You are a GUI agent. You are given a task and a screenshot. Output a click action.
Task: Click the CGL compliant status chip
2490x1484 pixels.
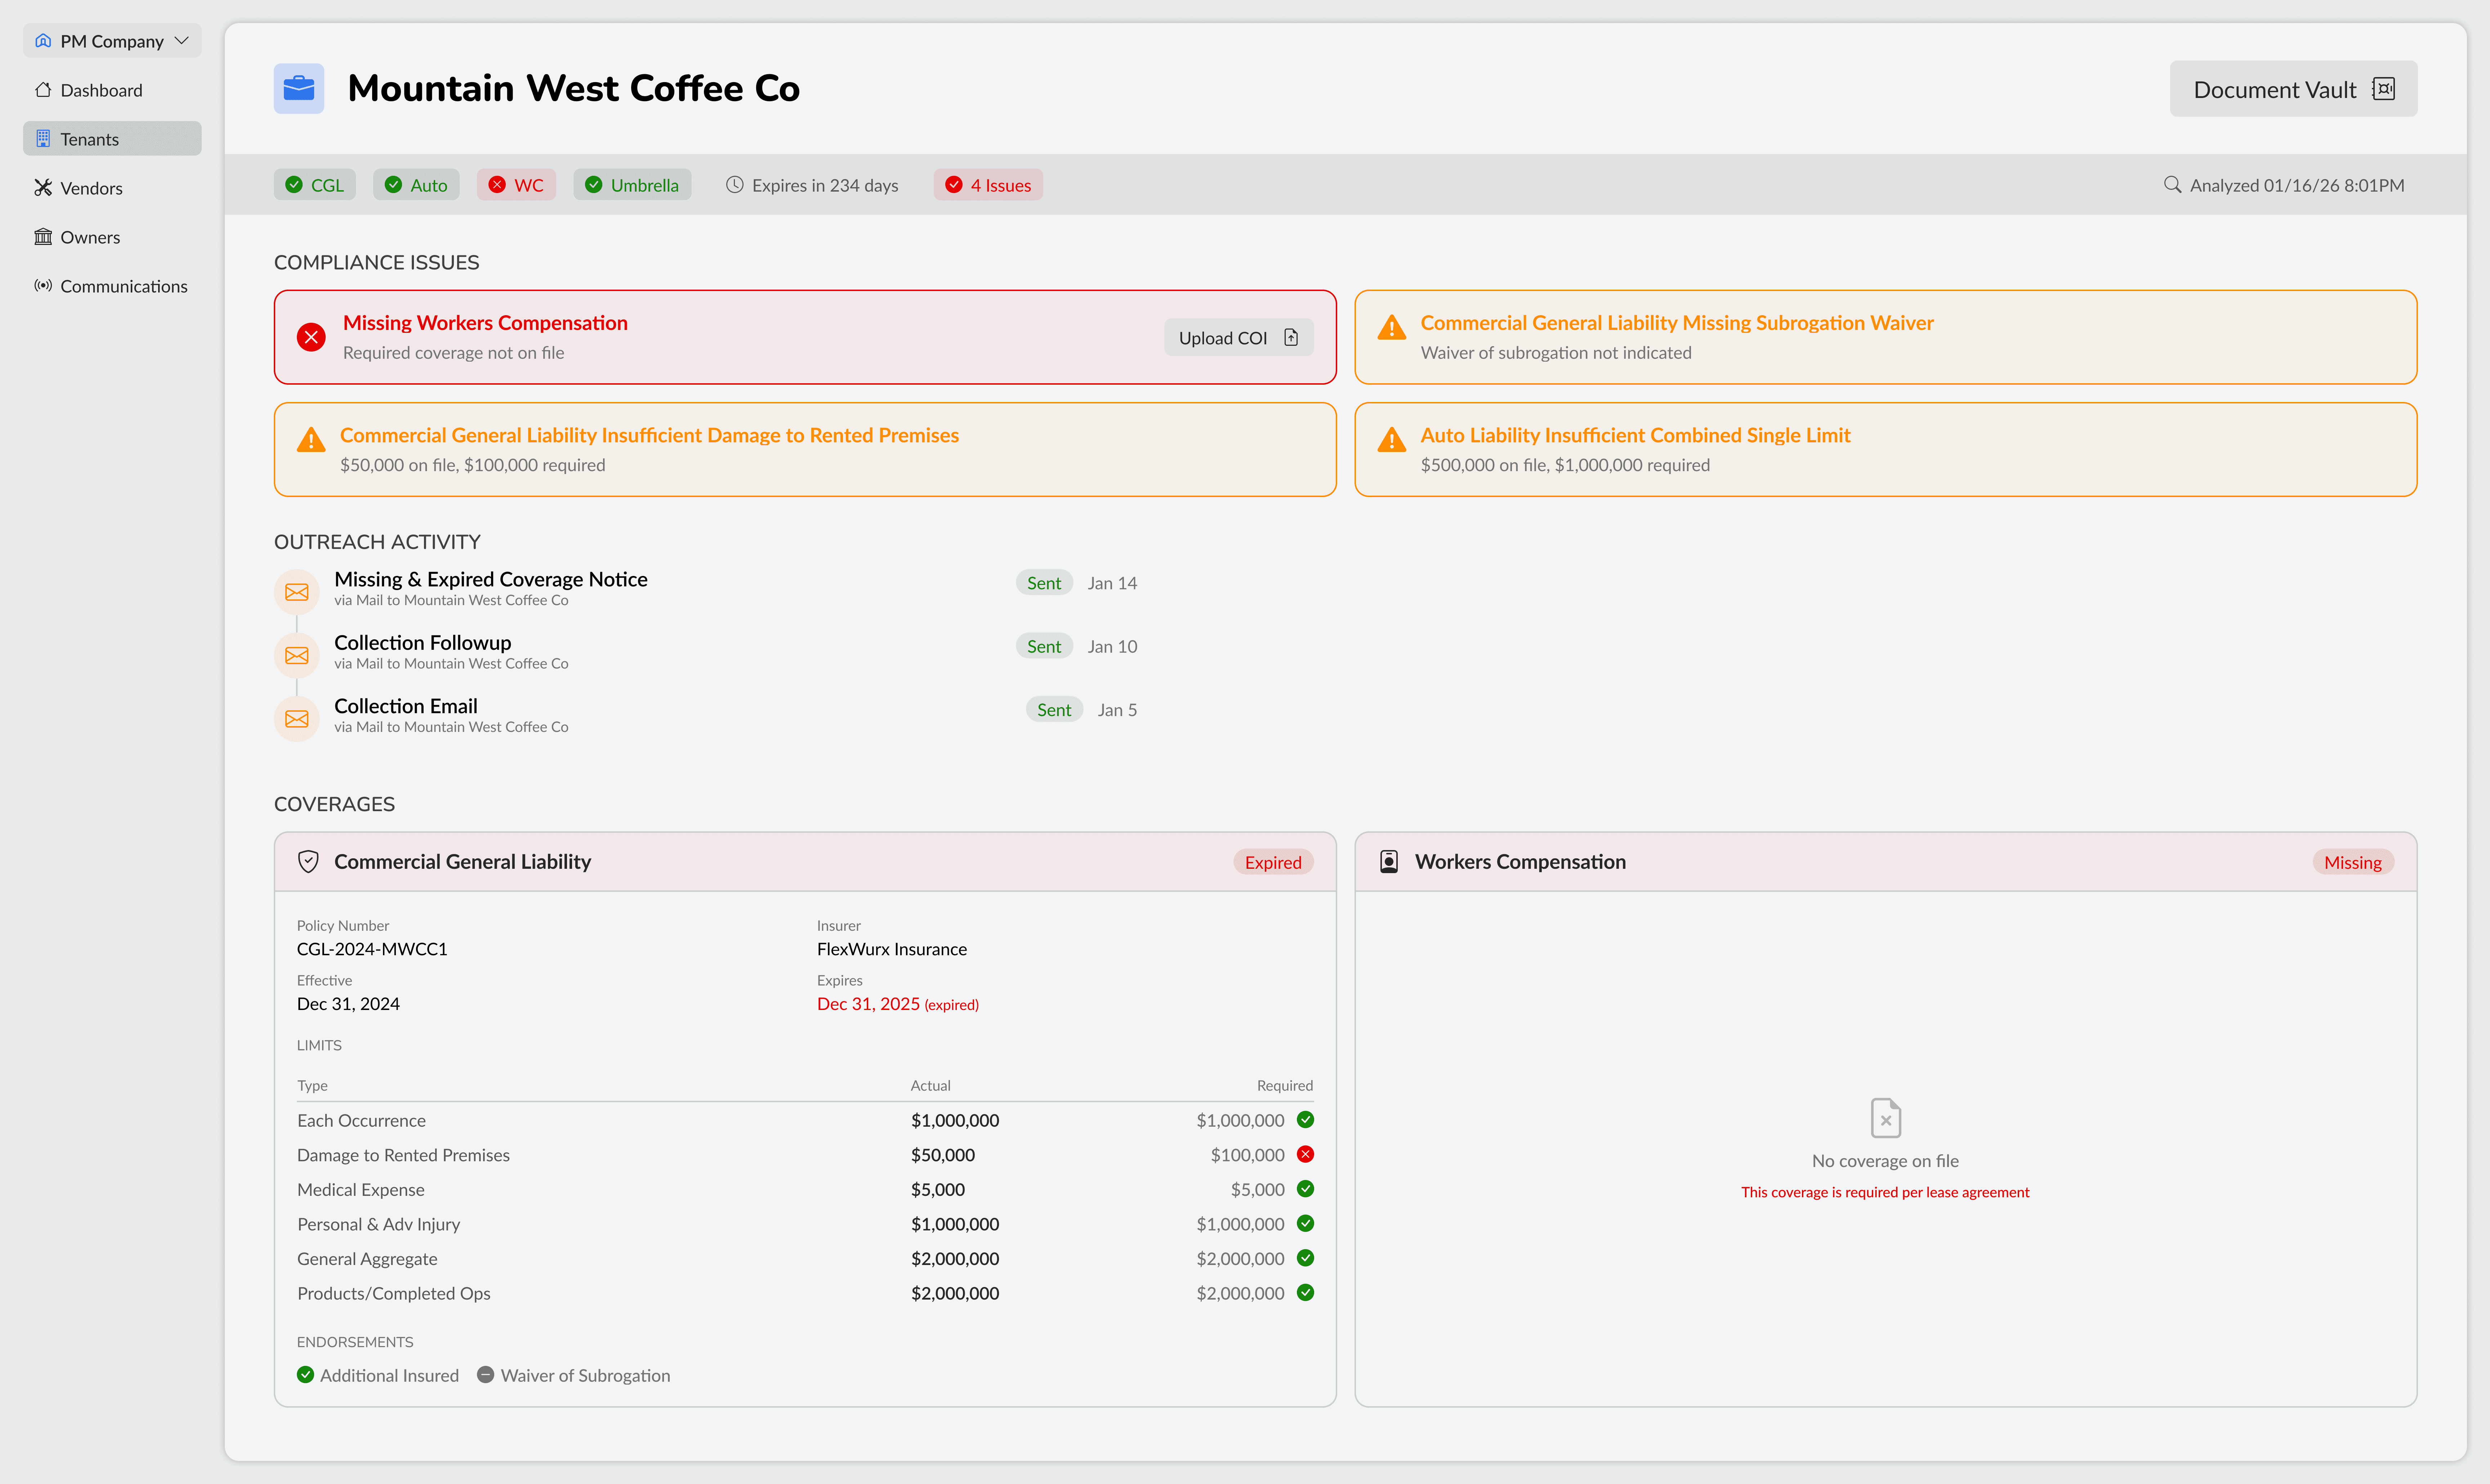(315, 185)
